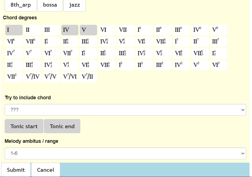Select the V7/V secondary dominant chord
Viewport: 252px width, 177px height.
(51, 77)
